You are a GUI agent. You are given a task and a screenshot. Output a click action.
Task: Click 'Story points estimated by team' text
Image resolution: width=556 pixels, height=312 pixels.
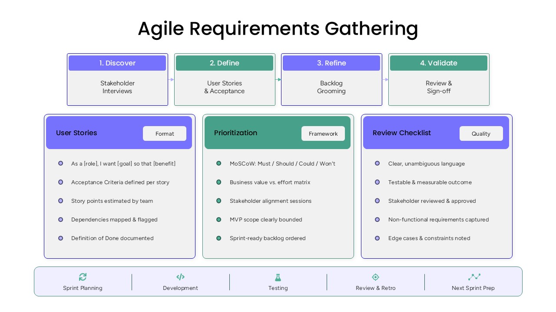pyautogui.click(x=112, y=201)
